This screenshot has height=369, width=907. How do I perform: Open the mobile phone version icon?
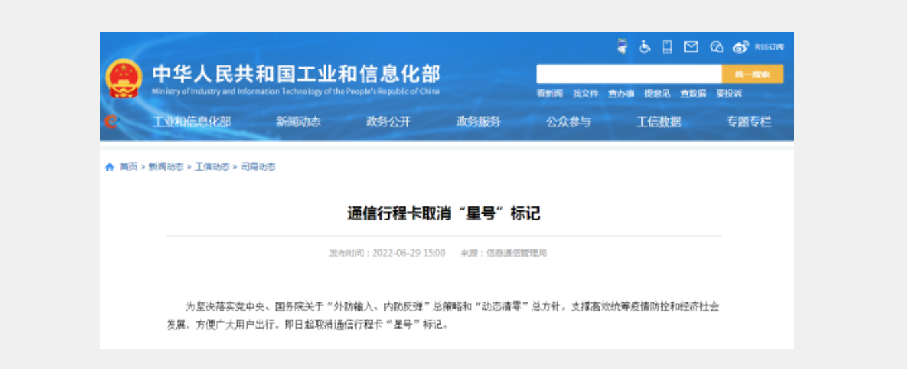click(667, 46)
